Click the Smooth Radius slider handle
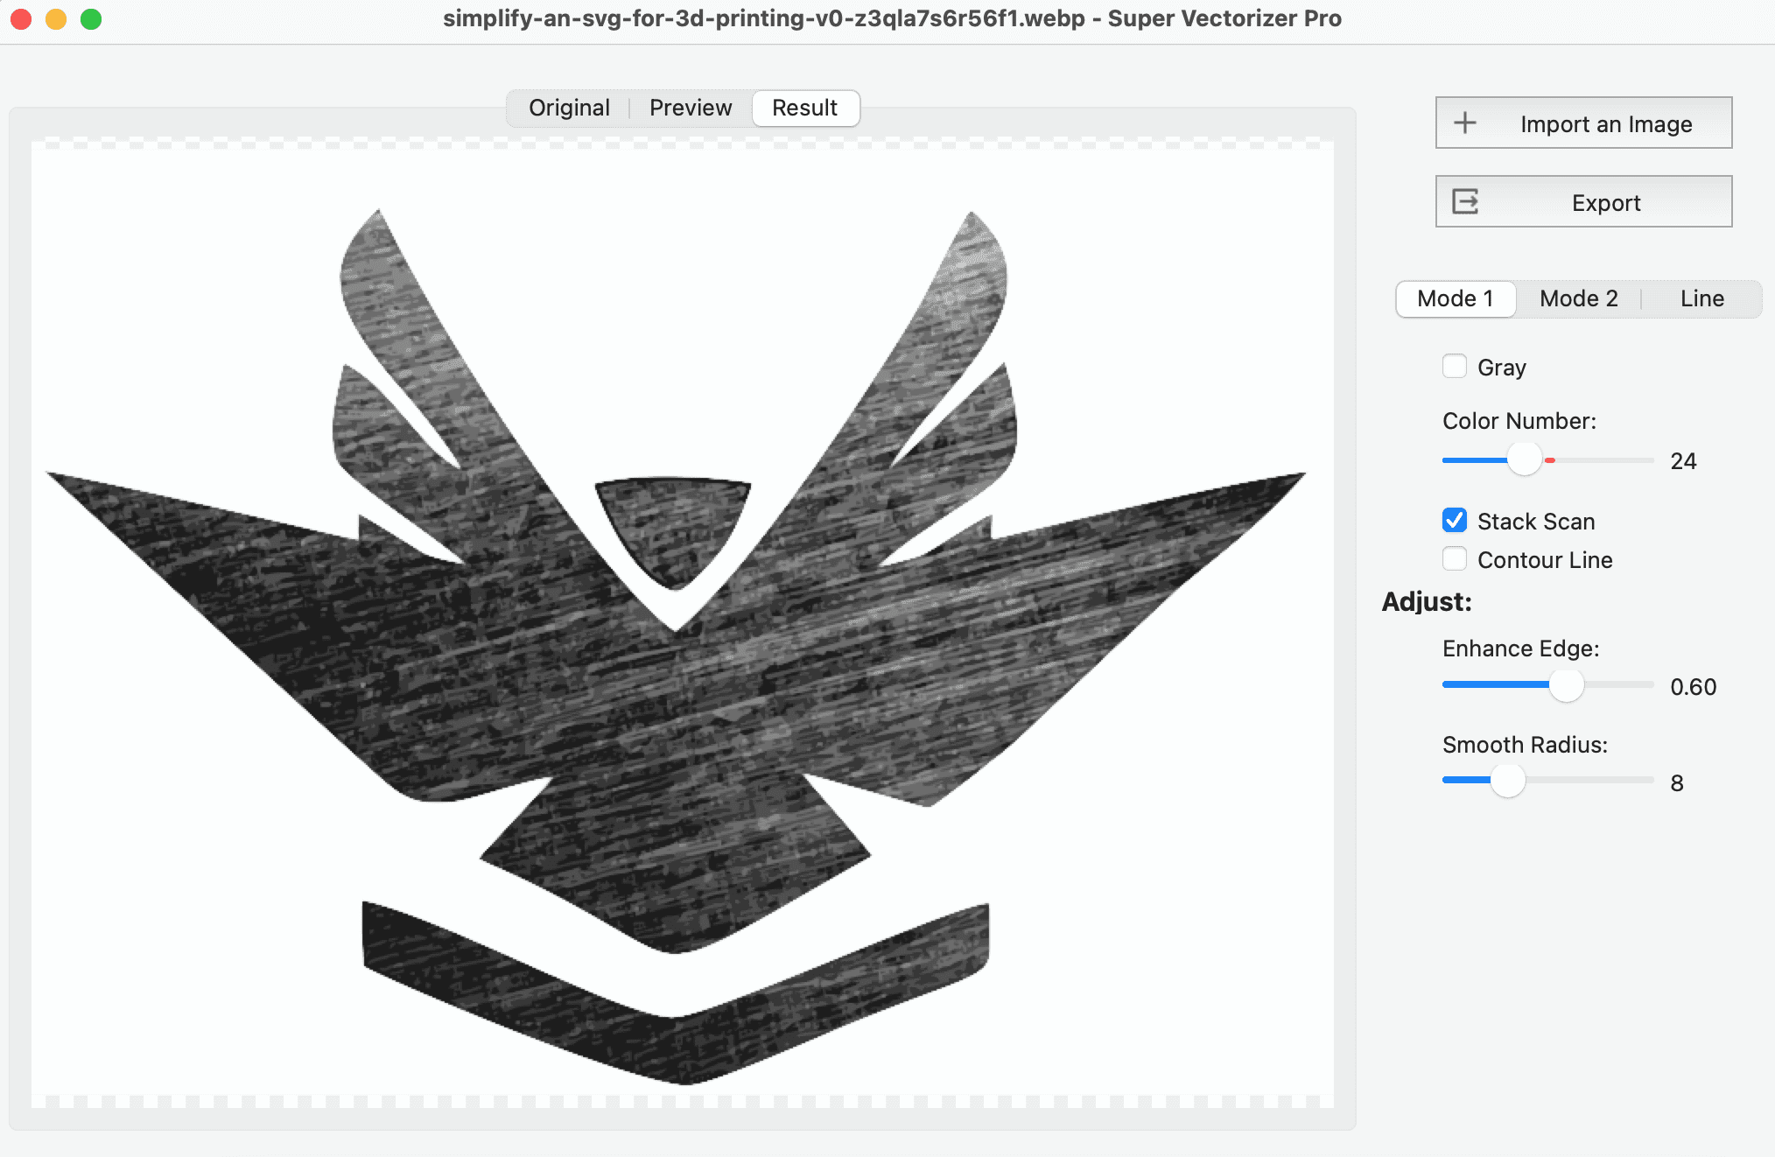This screenshot has width=1775, height=1157. pyautogui.click(x=1508, y=780)
